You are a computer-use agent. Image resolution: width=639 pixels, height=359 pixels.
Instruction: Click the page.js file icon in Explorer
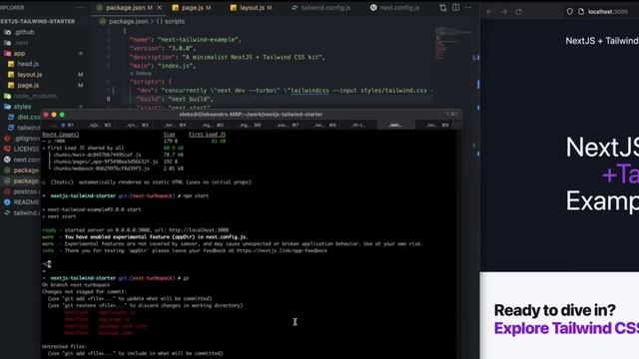11,85
